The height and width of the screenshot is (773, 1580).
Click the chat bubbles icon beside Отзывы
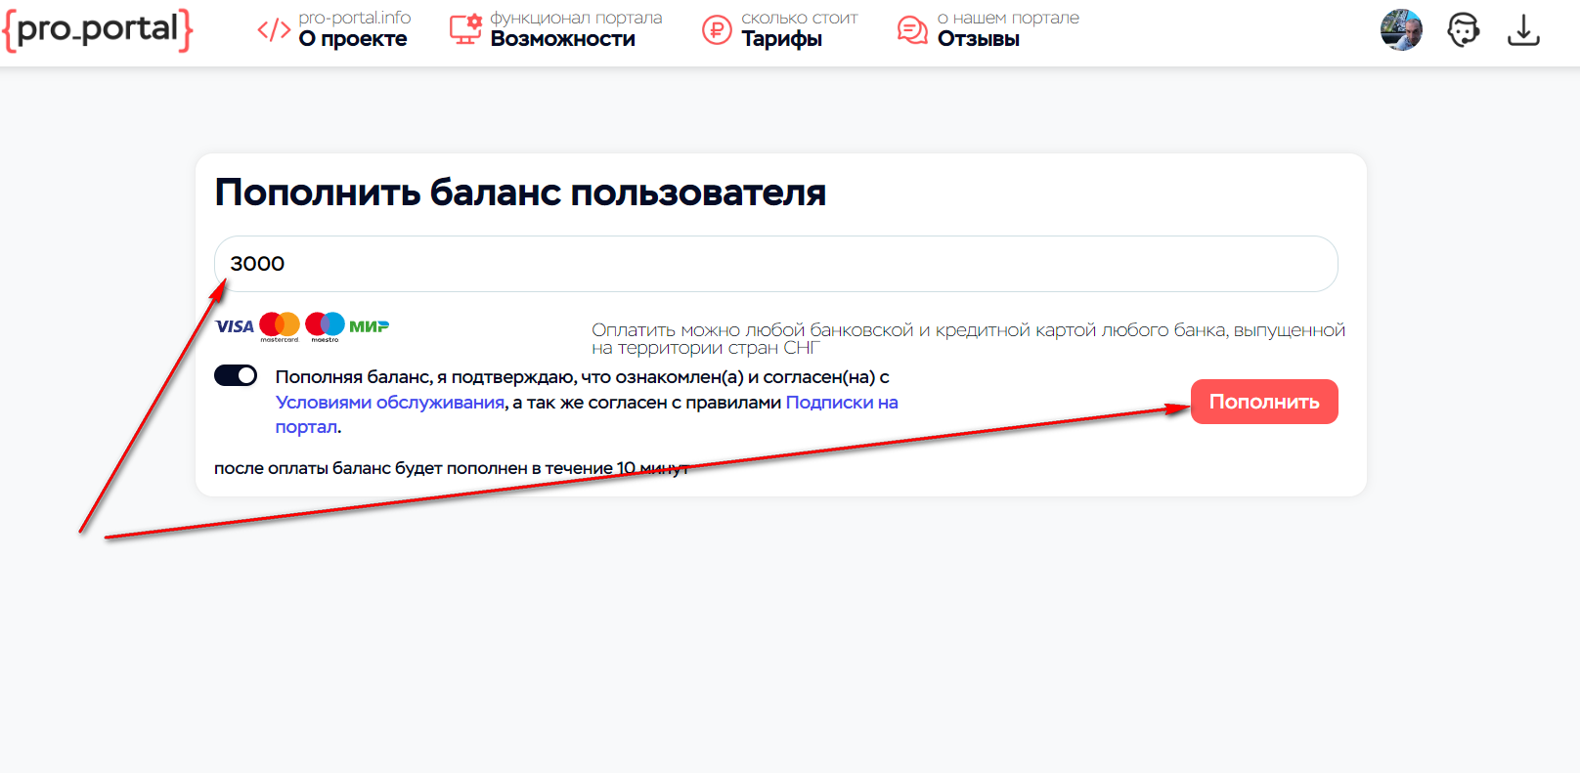[912, 30]
